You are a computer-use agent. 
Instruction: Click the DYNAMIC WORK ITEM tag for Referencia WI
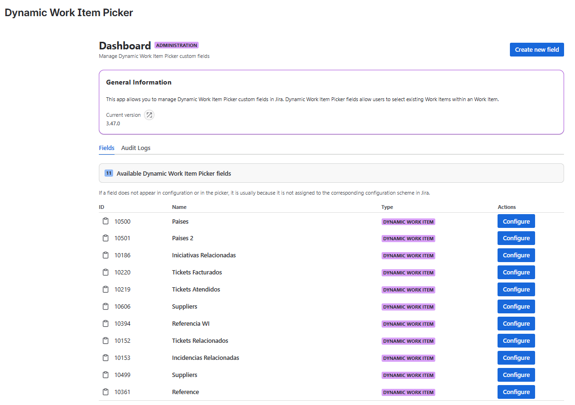[x=408, y=324]
